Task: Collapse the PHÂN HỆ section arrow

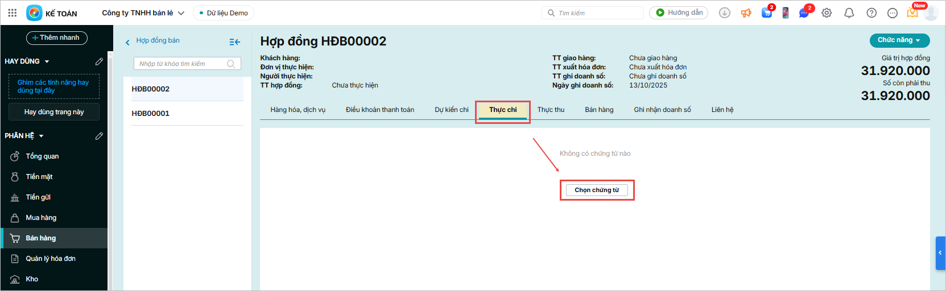Action: click(41, 136)
